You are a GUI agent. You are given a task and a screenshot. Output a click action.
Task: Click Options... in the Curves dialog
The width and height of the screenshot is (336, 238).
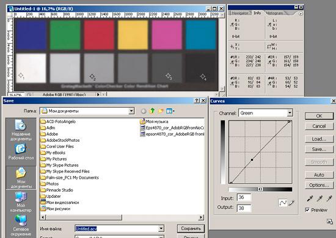pos(319,185)
